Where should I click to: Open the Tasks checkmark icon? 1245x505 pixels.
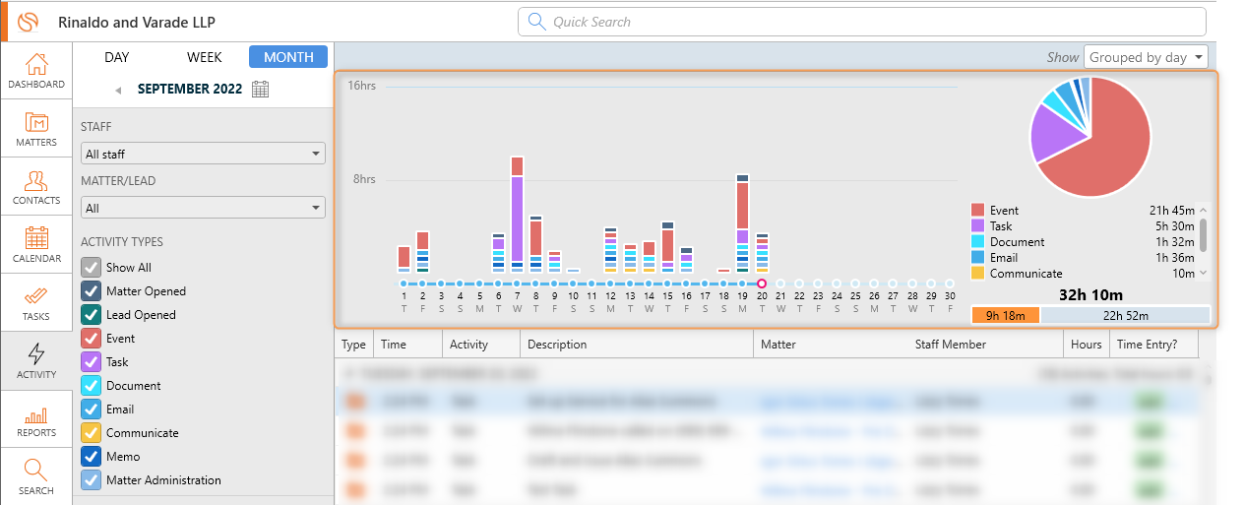tap(36, 296)
